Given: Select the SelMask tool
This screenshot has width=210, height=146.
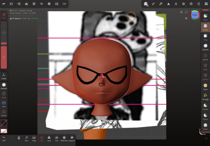Looking at the screenshot, I should [205, 77].
